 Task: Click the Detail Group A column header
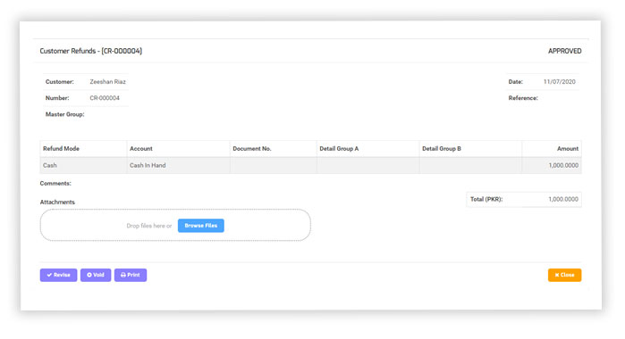(x=339, y=148)
